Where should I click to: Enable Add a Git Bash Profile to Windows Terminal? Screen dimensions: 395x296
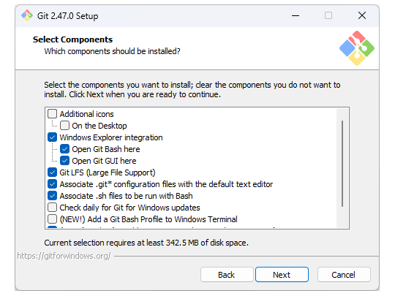[x=52, y=219]
